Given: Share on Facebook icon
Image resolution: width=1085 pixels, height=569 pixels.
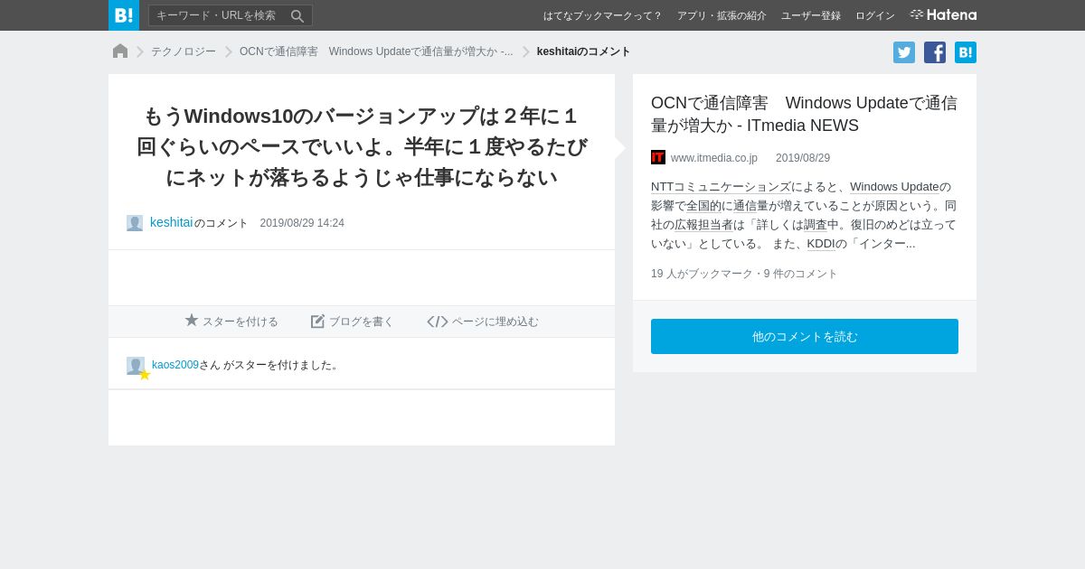Looking at the screenshot, I should click(x=935, y=52).
